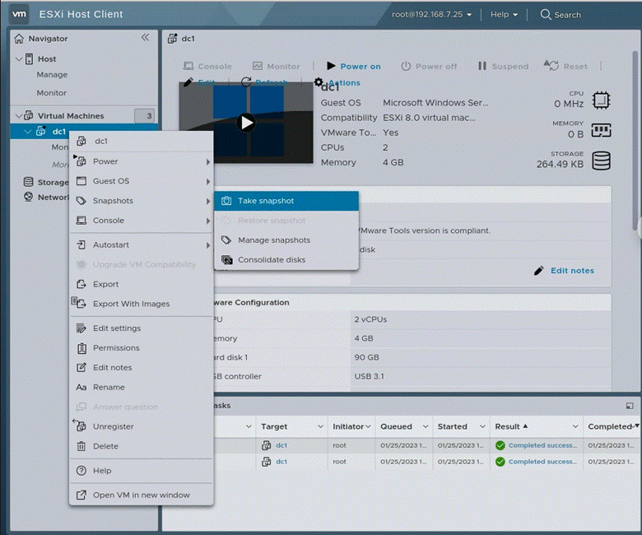
Task: Click the memory module icon
Action: [x=601, y=131]
